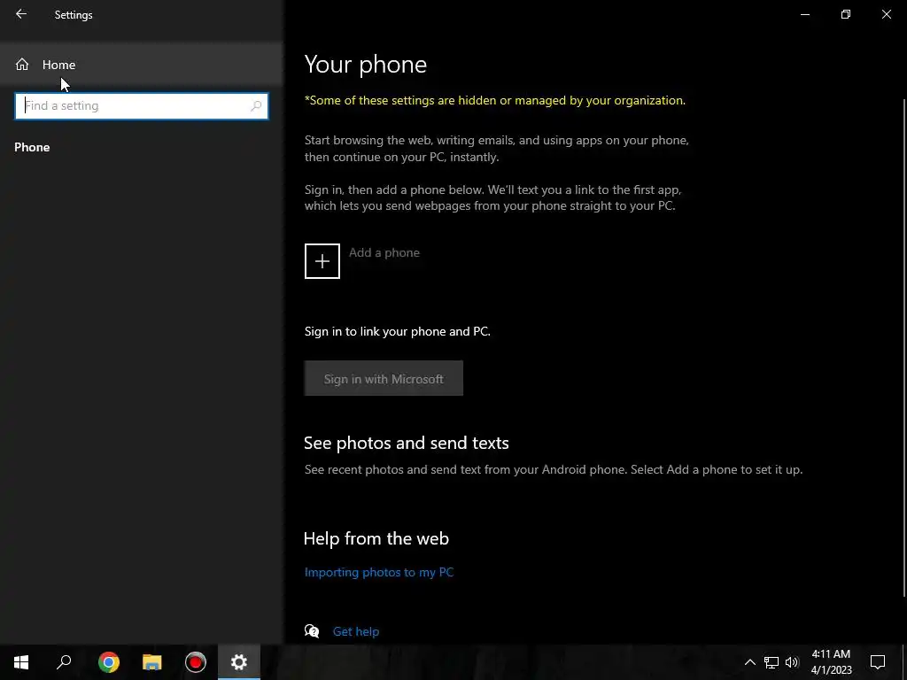Minimize the Settings window
Image resolution: width=907 pixels, height=680 pixels.
click(804, 14)
